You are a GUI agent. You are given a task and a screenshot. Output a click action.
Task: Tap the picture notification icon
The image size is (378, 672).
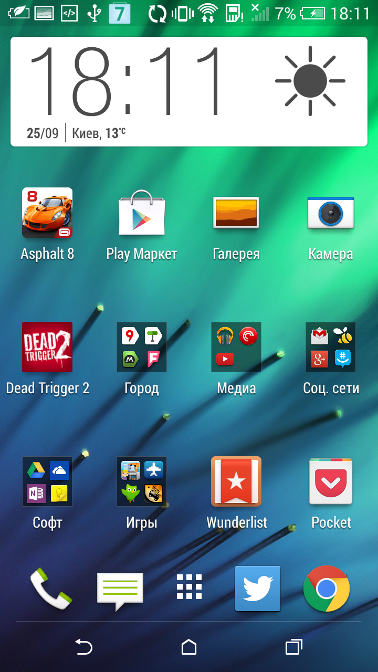coord(43,13)
